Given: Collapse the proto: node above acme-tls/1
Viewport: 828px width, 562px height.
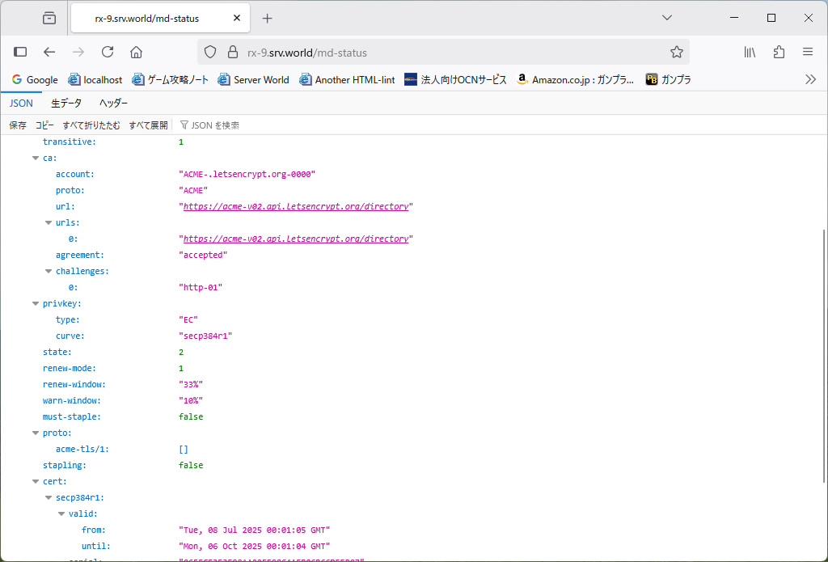Looking at the screenshot, I should tap(36, 433).
